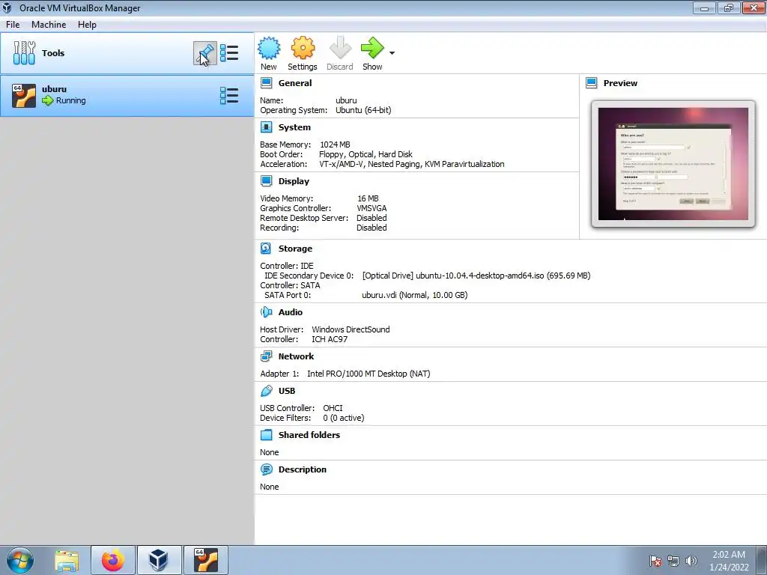Open File Explorer from the taskbar
767x575 pixels.
67,560
